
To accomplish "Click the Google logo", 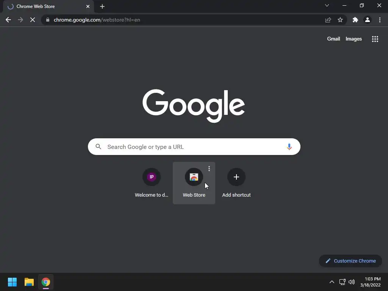I will tap(194, 106).
